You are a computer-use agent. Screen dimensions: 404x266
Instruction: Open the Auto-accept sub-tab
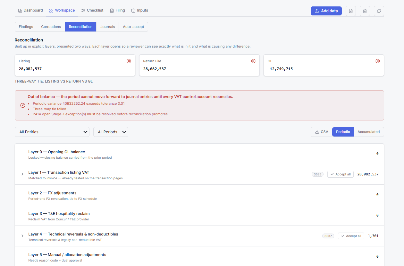point(133,27)
